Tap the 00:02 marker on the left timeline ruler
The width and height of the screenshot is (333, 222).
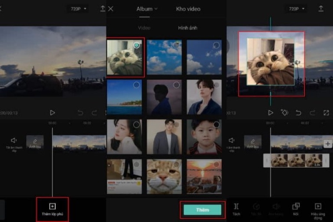pyautogui.click(x=87, y=123)
